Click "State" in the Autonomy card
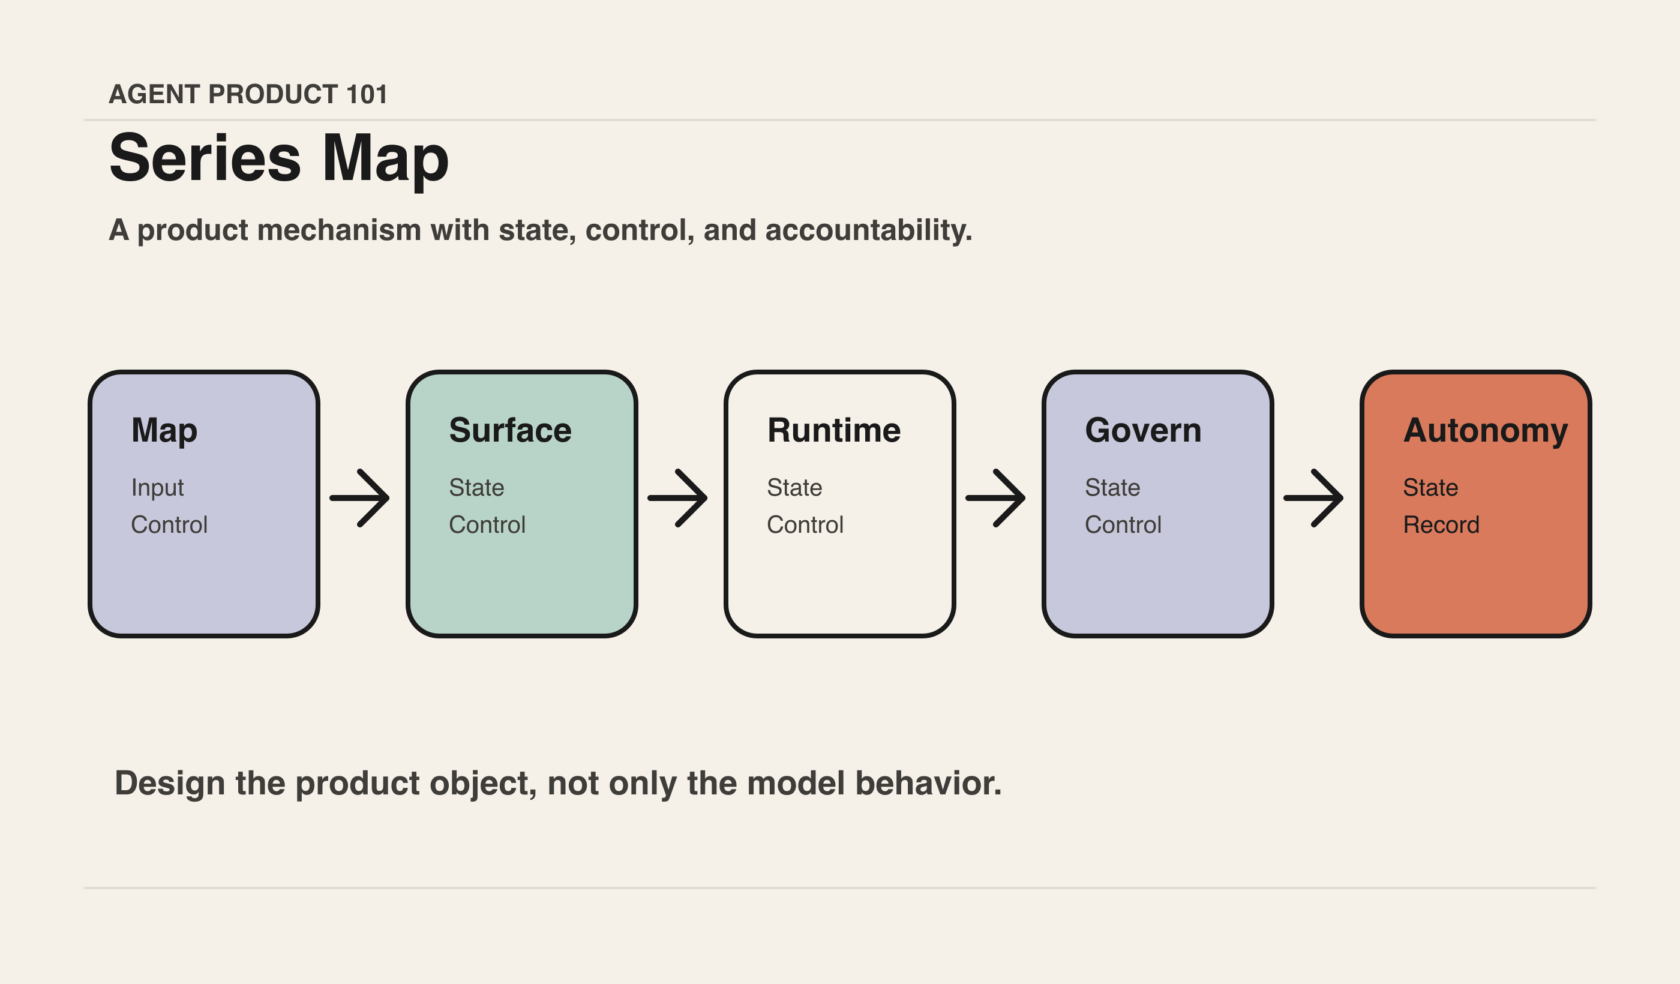 tap(1430, 487)
